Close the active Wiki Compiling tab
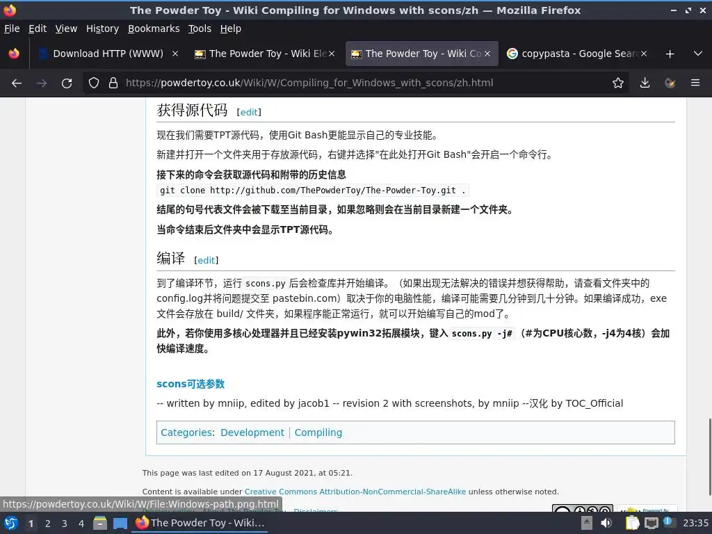This screenshot has width=712, height=534. tap(487, 54)
